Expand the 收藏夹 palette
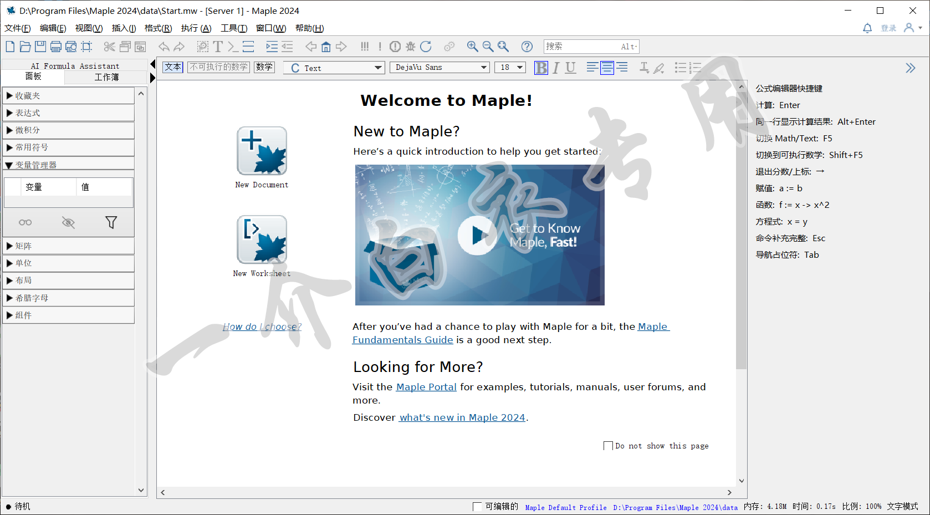Image resolution: width=930 pixels, height=515 pixels. pyautogui.click(x=69, y=96)
